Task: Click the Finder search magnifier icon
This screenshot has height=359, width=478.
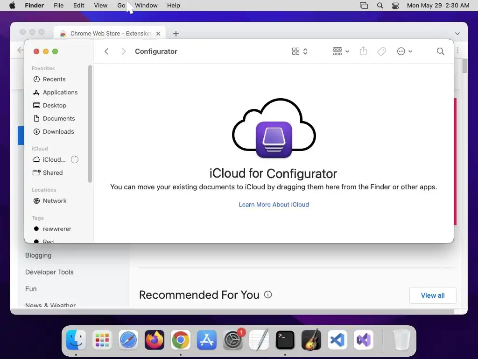Action: click(x=440, y=51)
